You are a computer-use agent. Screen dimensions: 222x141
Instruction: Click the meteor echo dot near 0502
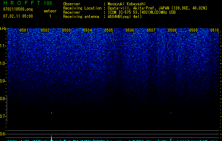(x=52, y=113)
